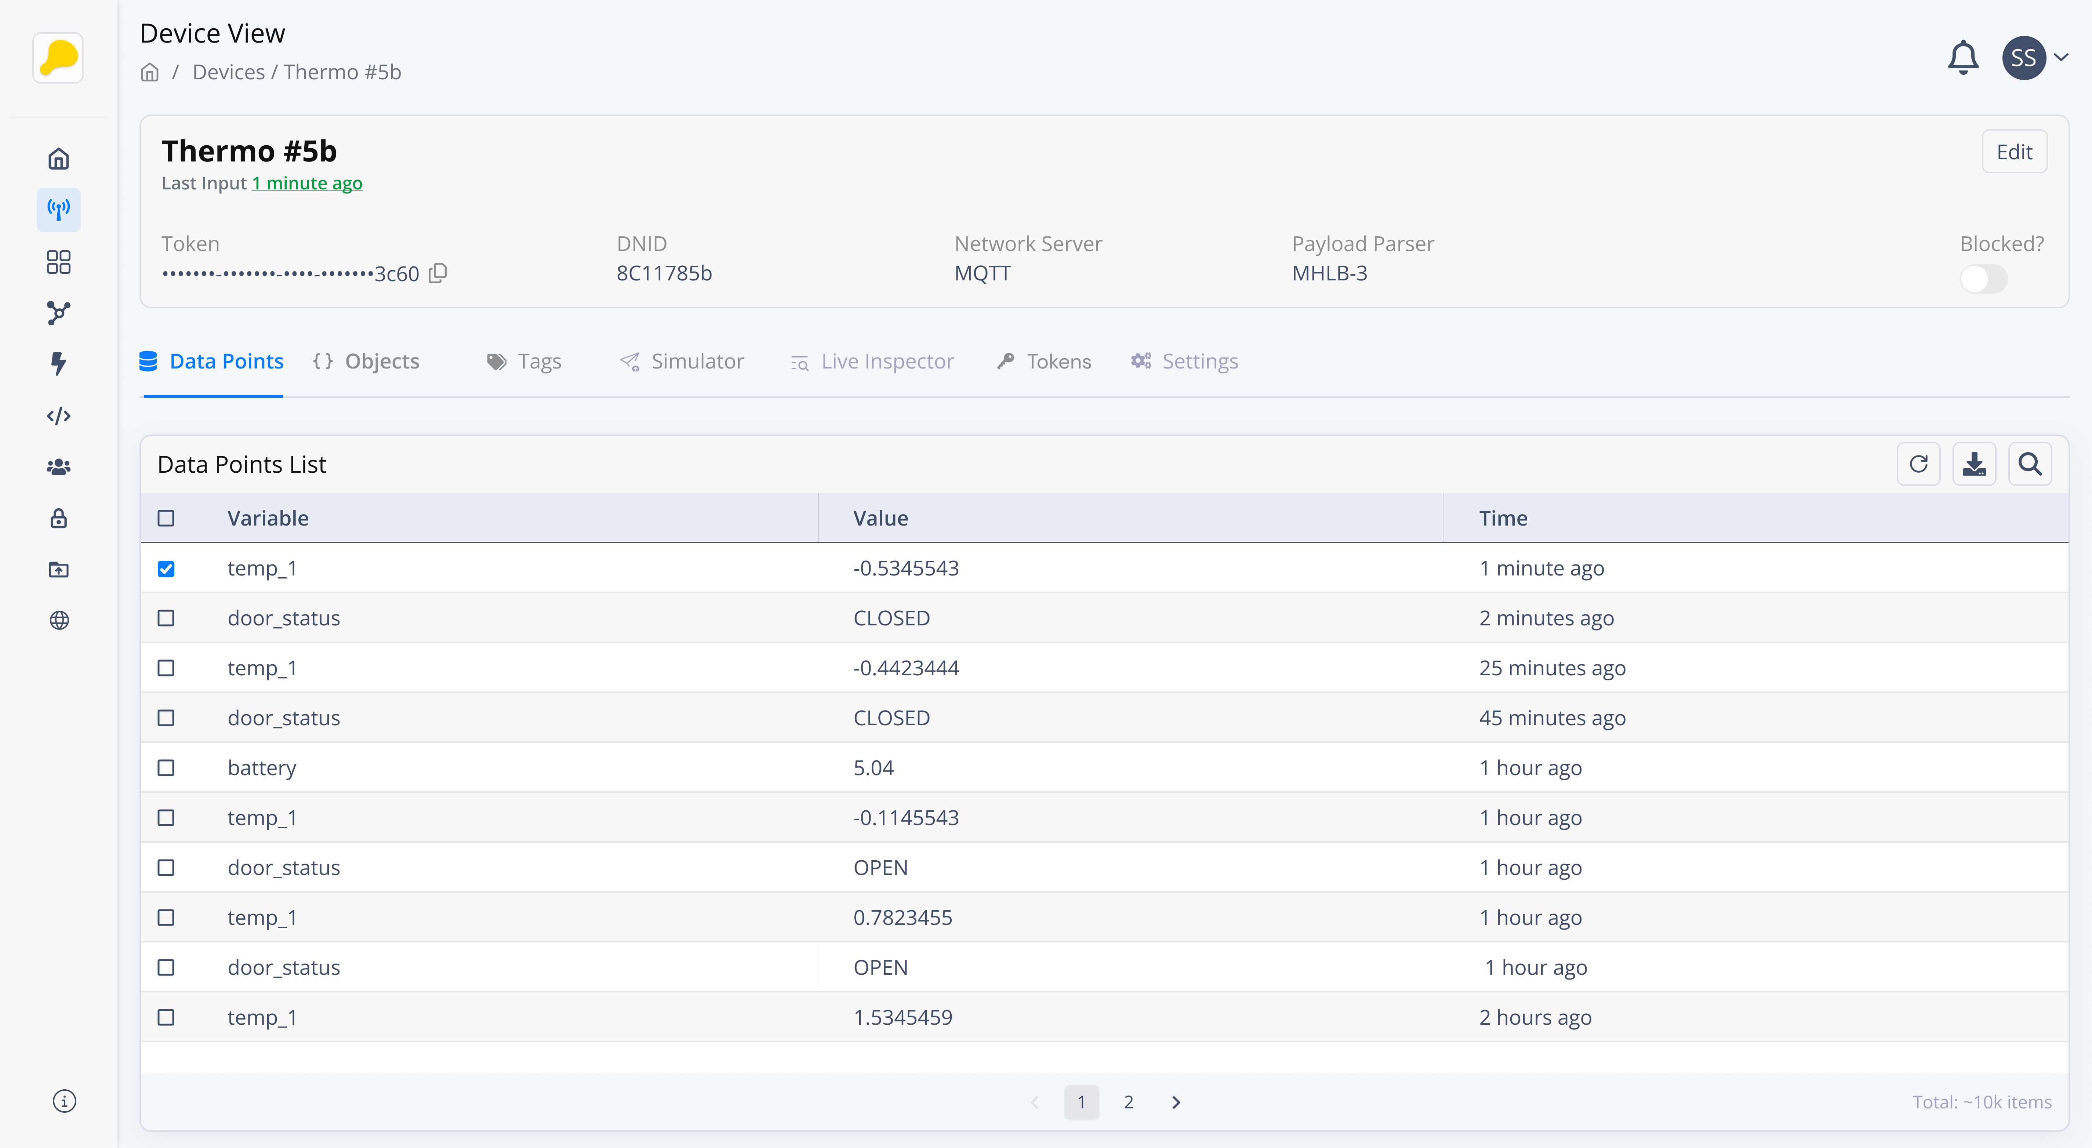
Task: Click the Devices breadcrumb link
Action: point(228,72)
